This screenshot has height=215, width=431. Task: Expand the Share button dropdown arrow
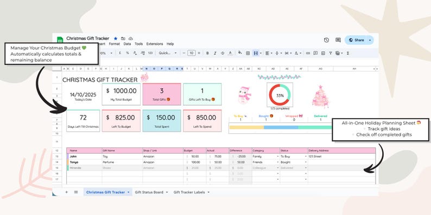click(x=370, y=40)
